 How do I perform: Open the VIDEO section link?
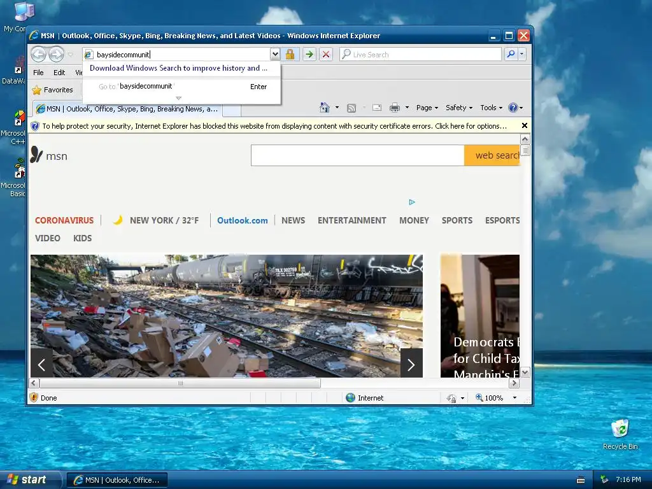[47, 238]
